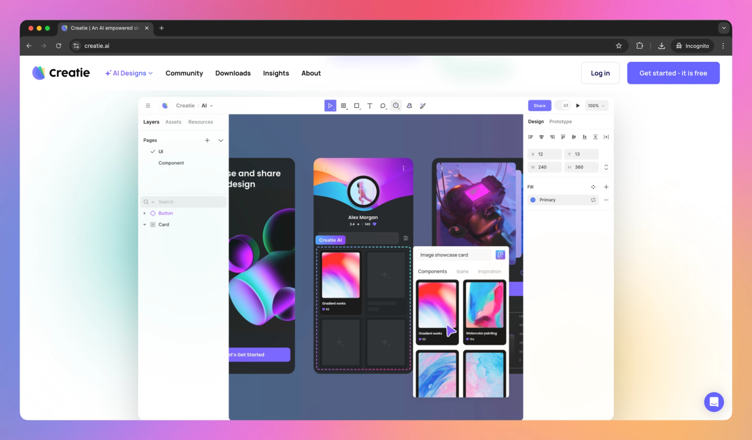Open the Components tab in AI popup
The width and height of the screenshot is (752, 440).
[x=432, y=271]
